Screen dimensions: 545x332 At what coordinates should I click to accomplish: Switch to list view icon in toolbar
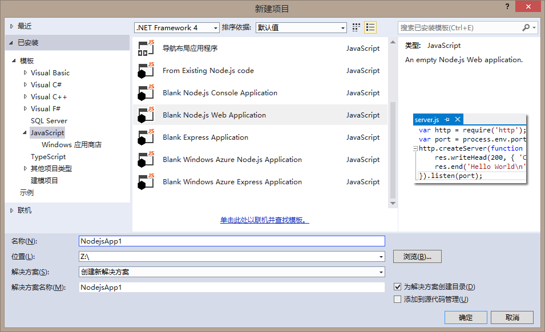point(370,27)
